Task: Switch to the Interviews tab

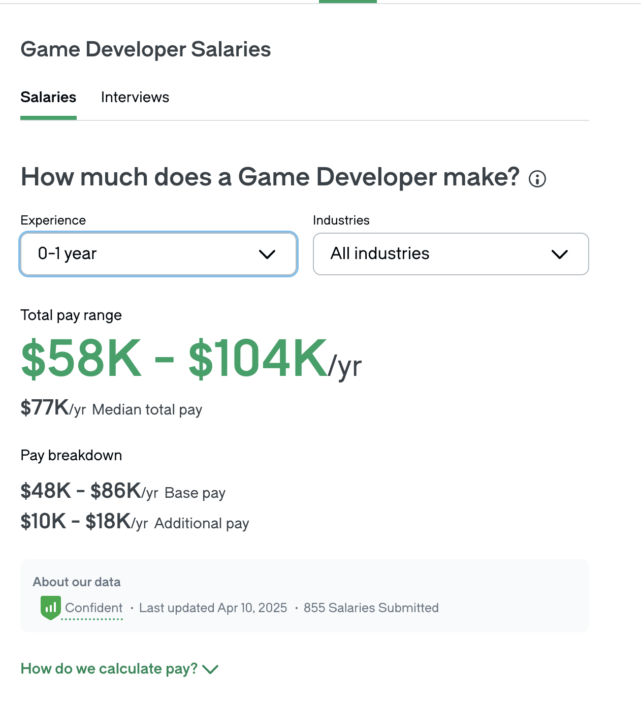Action: (x=135, y=97)
